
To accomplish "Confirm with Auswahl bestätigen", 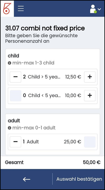I will coord(79,179).
